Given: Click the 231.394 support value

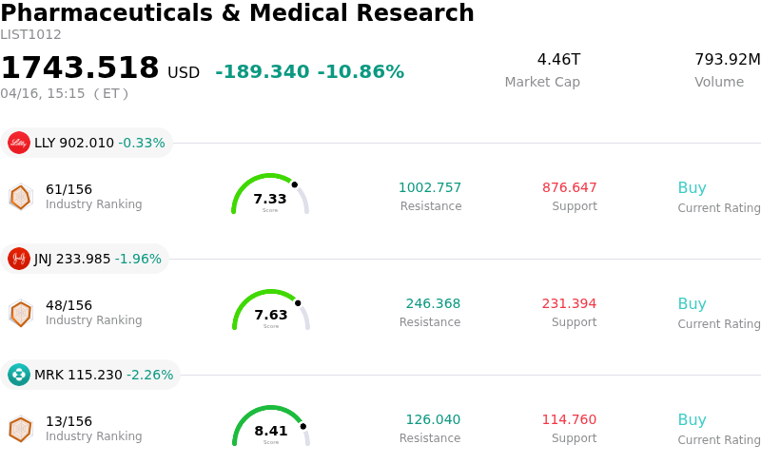Looking at the screenshot, I should click(x=569, y=304).
